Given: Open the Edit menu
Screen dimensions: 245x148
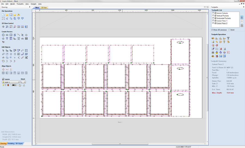Looking at the screenshot, I should (x=7, y=4).
